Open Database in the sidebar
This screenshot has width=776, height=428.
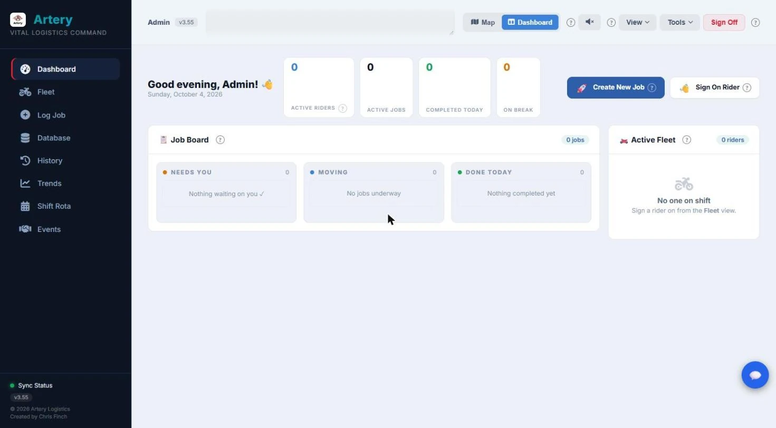pyautogui.click(x=65, y=138)
